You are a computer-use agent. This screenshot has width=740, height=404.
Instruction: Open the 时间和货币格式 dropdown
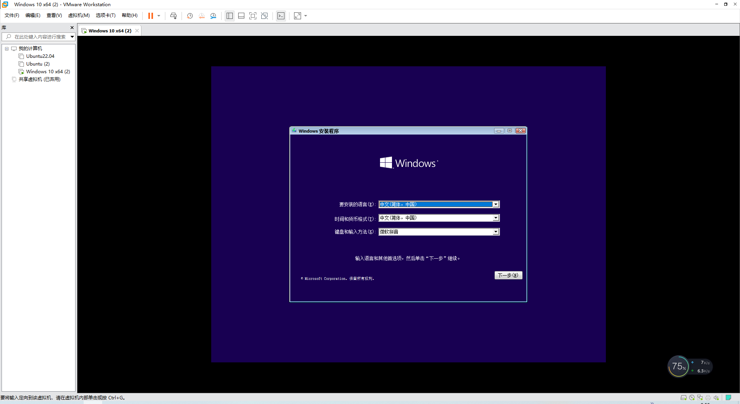(496, 218)
